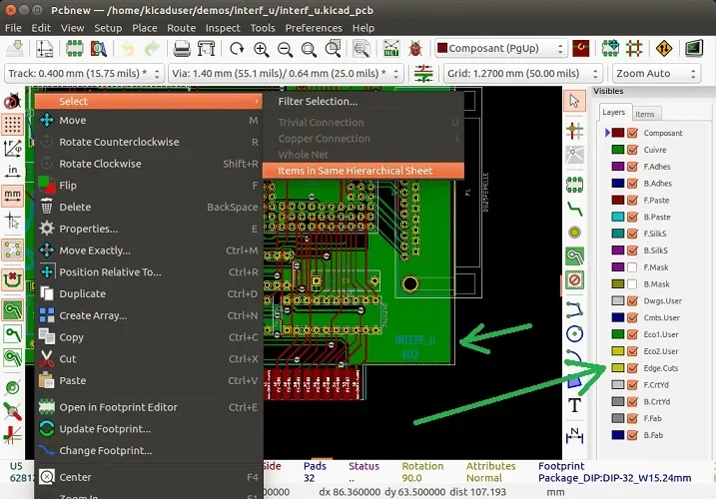716x499 pixels.
Task: Toggle Edge.Cuts layer visibility checkbox
Action: coord(631,368)
